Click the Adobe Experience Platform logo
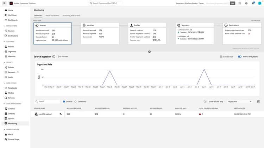 [x=11, y=3]
